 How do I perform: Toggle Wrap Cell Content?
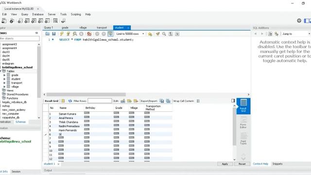click(x=198, y=101)
